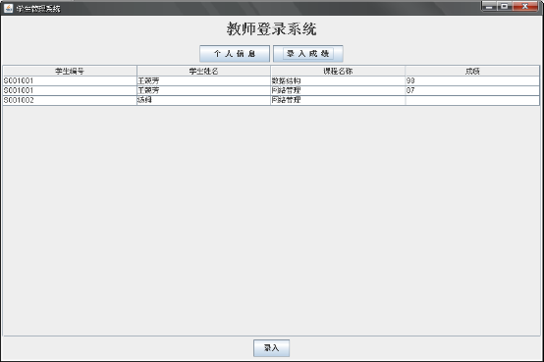544x362 pixels.
Task: Click the 学生编号 column header
Action: pos(70,71)
